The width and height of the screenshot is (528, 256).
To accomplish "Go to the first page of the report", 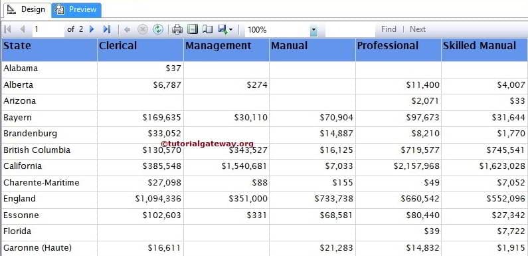I will coord(7,29).
